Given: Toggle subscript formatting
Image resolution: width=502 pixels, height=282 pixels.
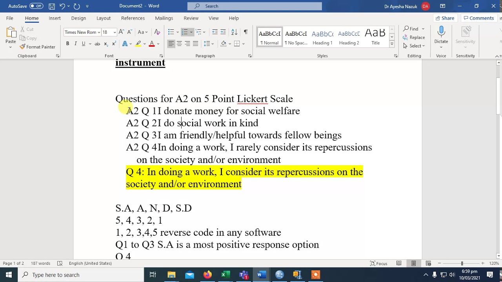Looking at the screenshot, I should point(106,43).
